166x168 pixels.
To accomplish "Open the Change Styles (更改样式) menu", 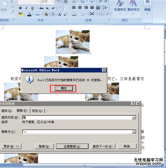I will tap(133, 7).
